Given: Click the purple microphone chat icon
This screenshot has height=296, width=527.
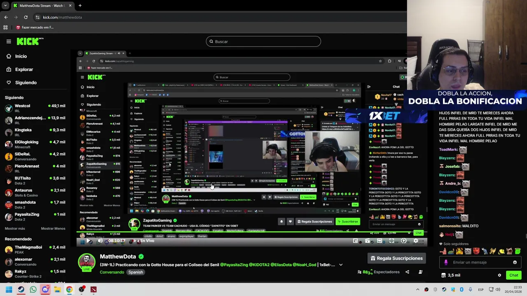Looking at the screenshot, I should (446, 262).
